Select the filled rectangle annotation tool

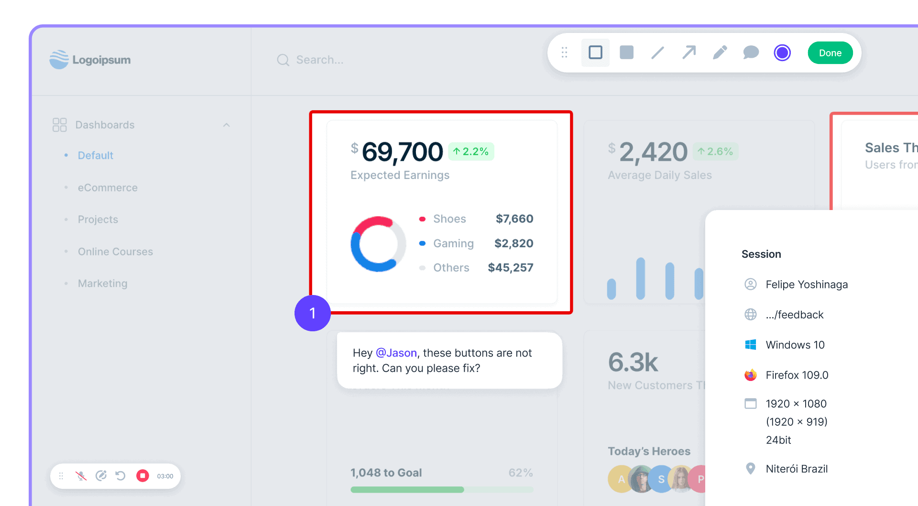pyautogui.click(x=626, y=53)
